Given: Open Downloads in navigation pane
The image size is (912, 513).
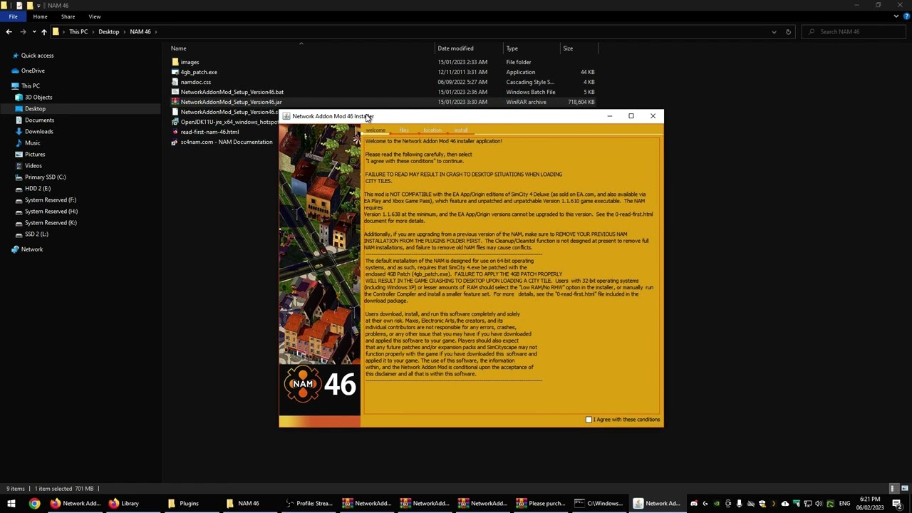Looking at the screenshot, I should pyautogui.click(x=38, y=131).
